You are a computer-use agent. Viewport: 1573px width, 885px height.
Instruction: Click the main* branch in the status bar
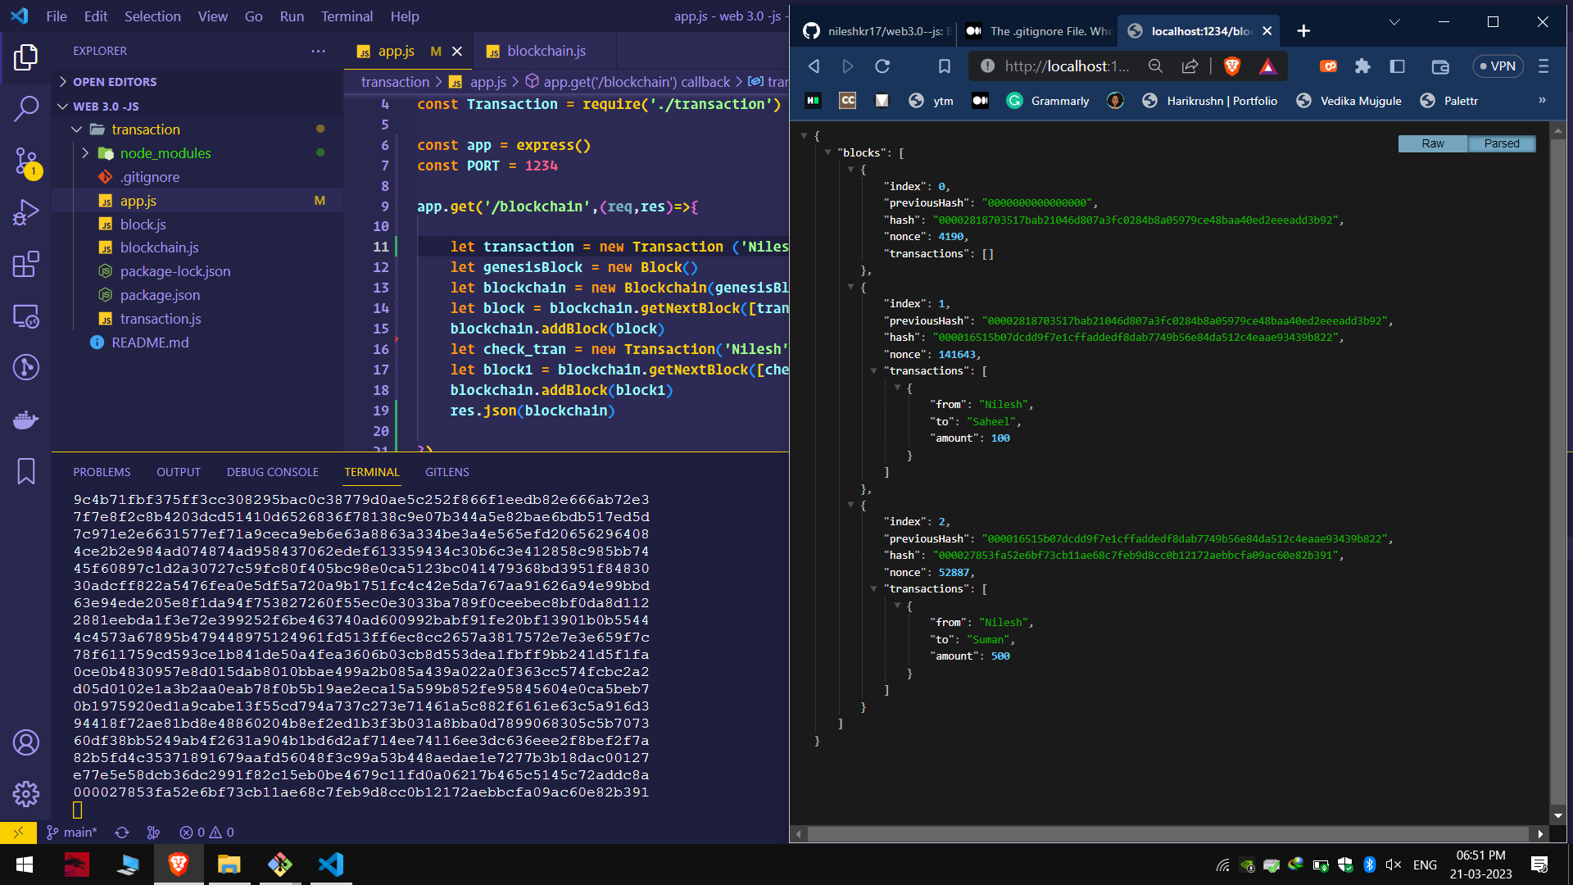coord(72,832)
